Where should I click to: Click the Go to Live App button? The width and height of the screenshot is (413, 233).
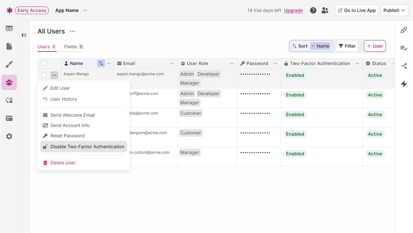(357, 10)
